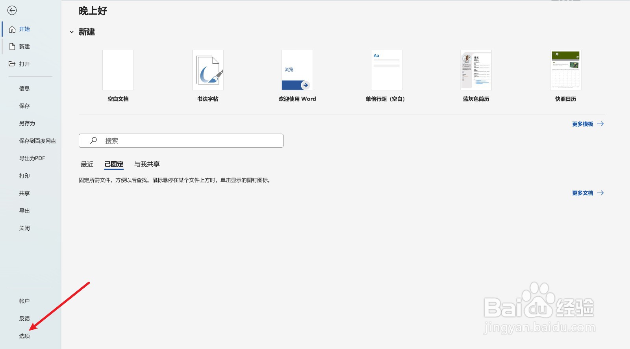
Task: Open the 欢迎使用 Word template
Action: [x=297, y=70]
